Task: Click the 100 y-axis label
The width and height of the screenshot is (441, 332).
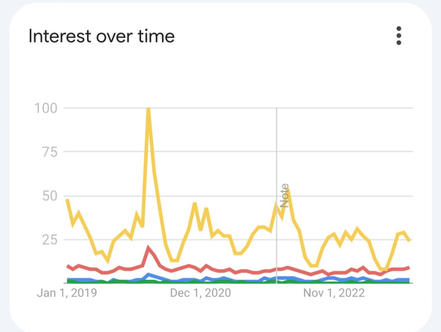Action: pyautogui.click(x=45, y=108)
